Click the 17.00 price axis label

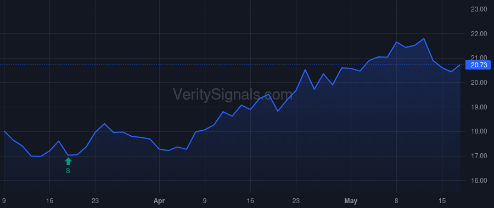click(479, 156)
